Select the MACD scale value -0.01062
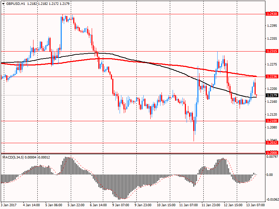Image resolution: width=279 pixels, height=209 pixels. [272, 199]
